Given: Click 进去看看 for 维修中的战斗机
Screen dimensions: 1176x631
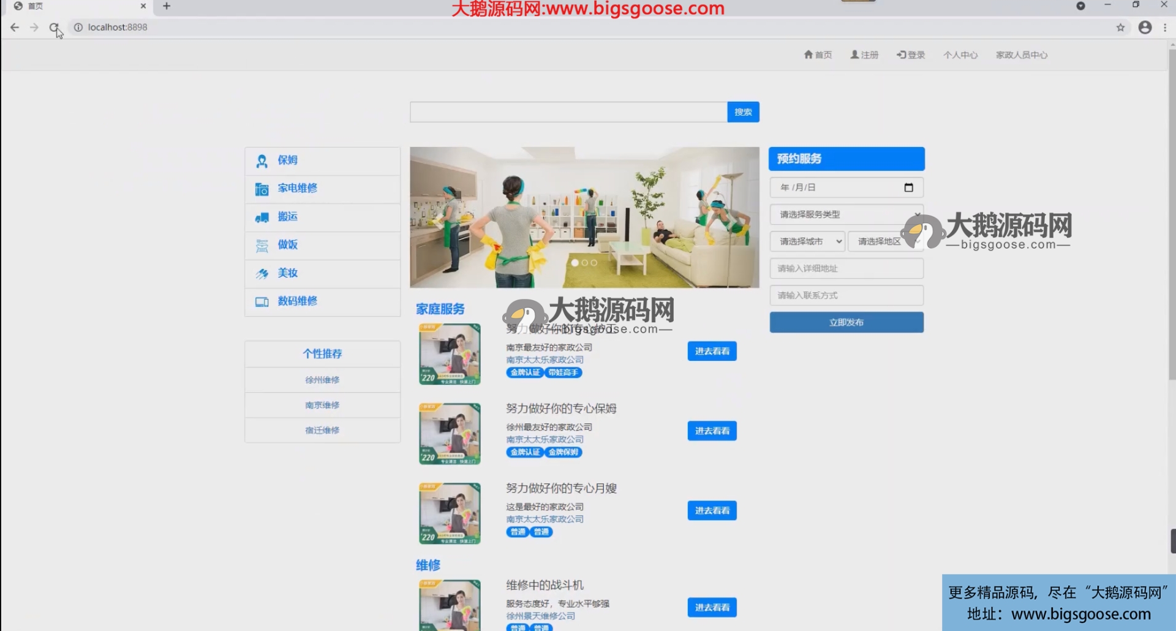Looking at the screenshot, I should point(712,607).
